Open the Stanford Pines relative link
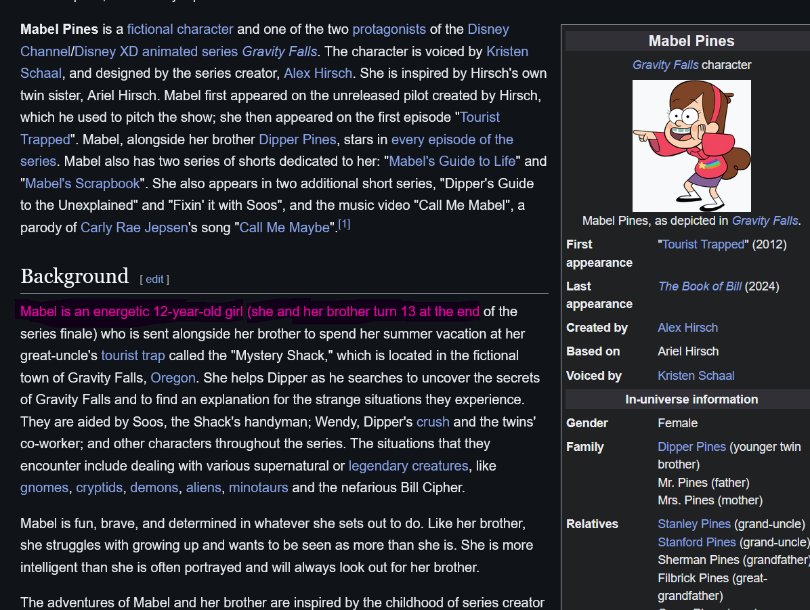This screenshot has width=810, height=610. click(696, 542)
